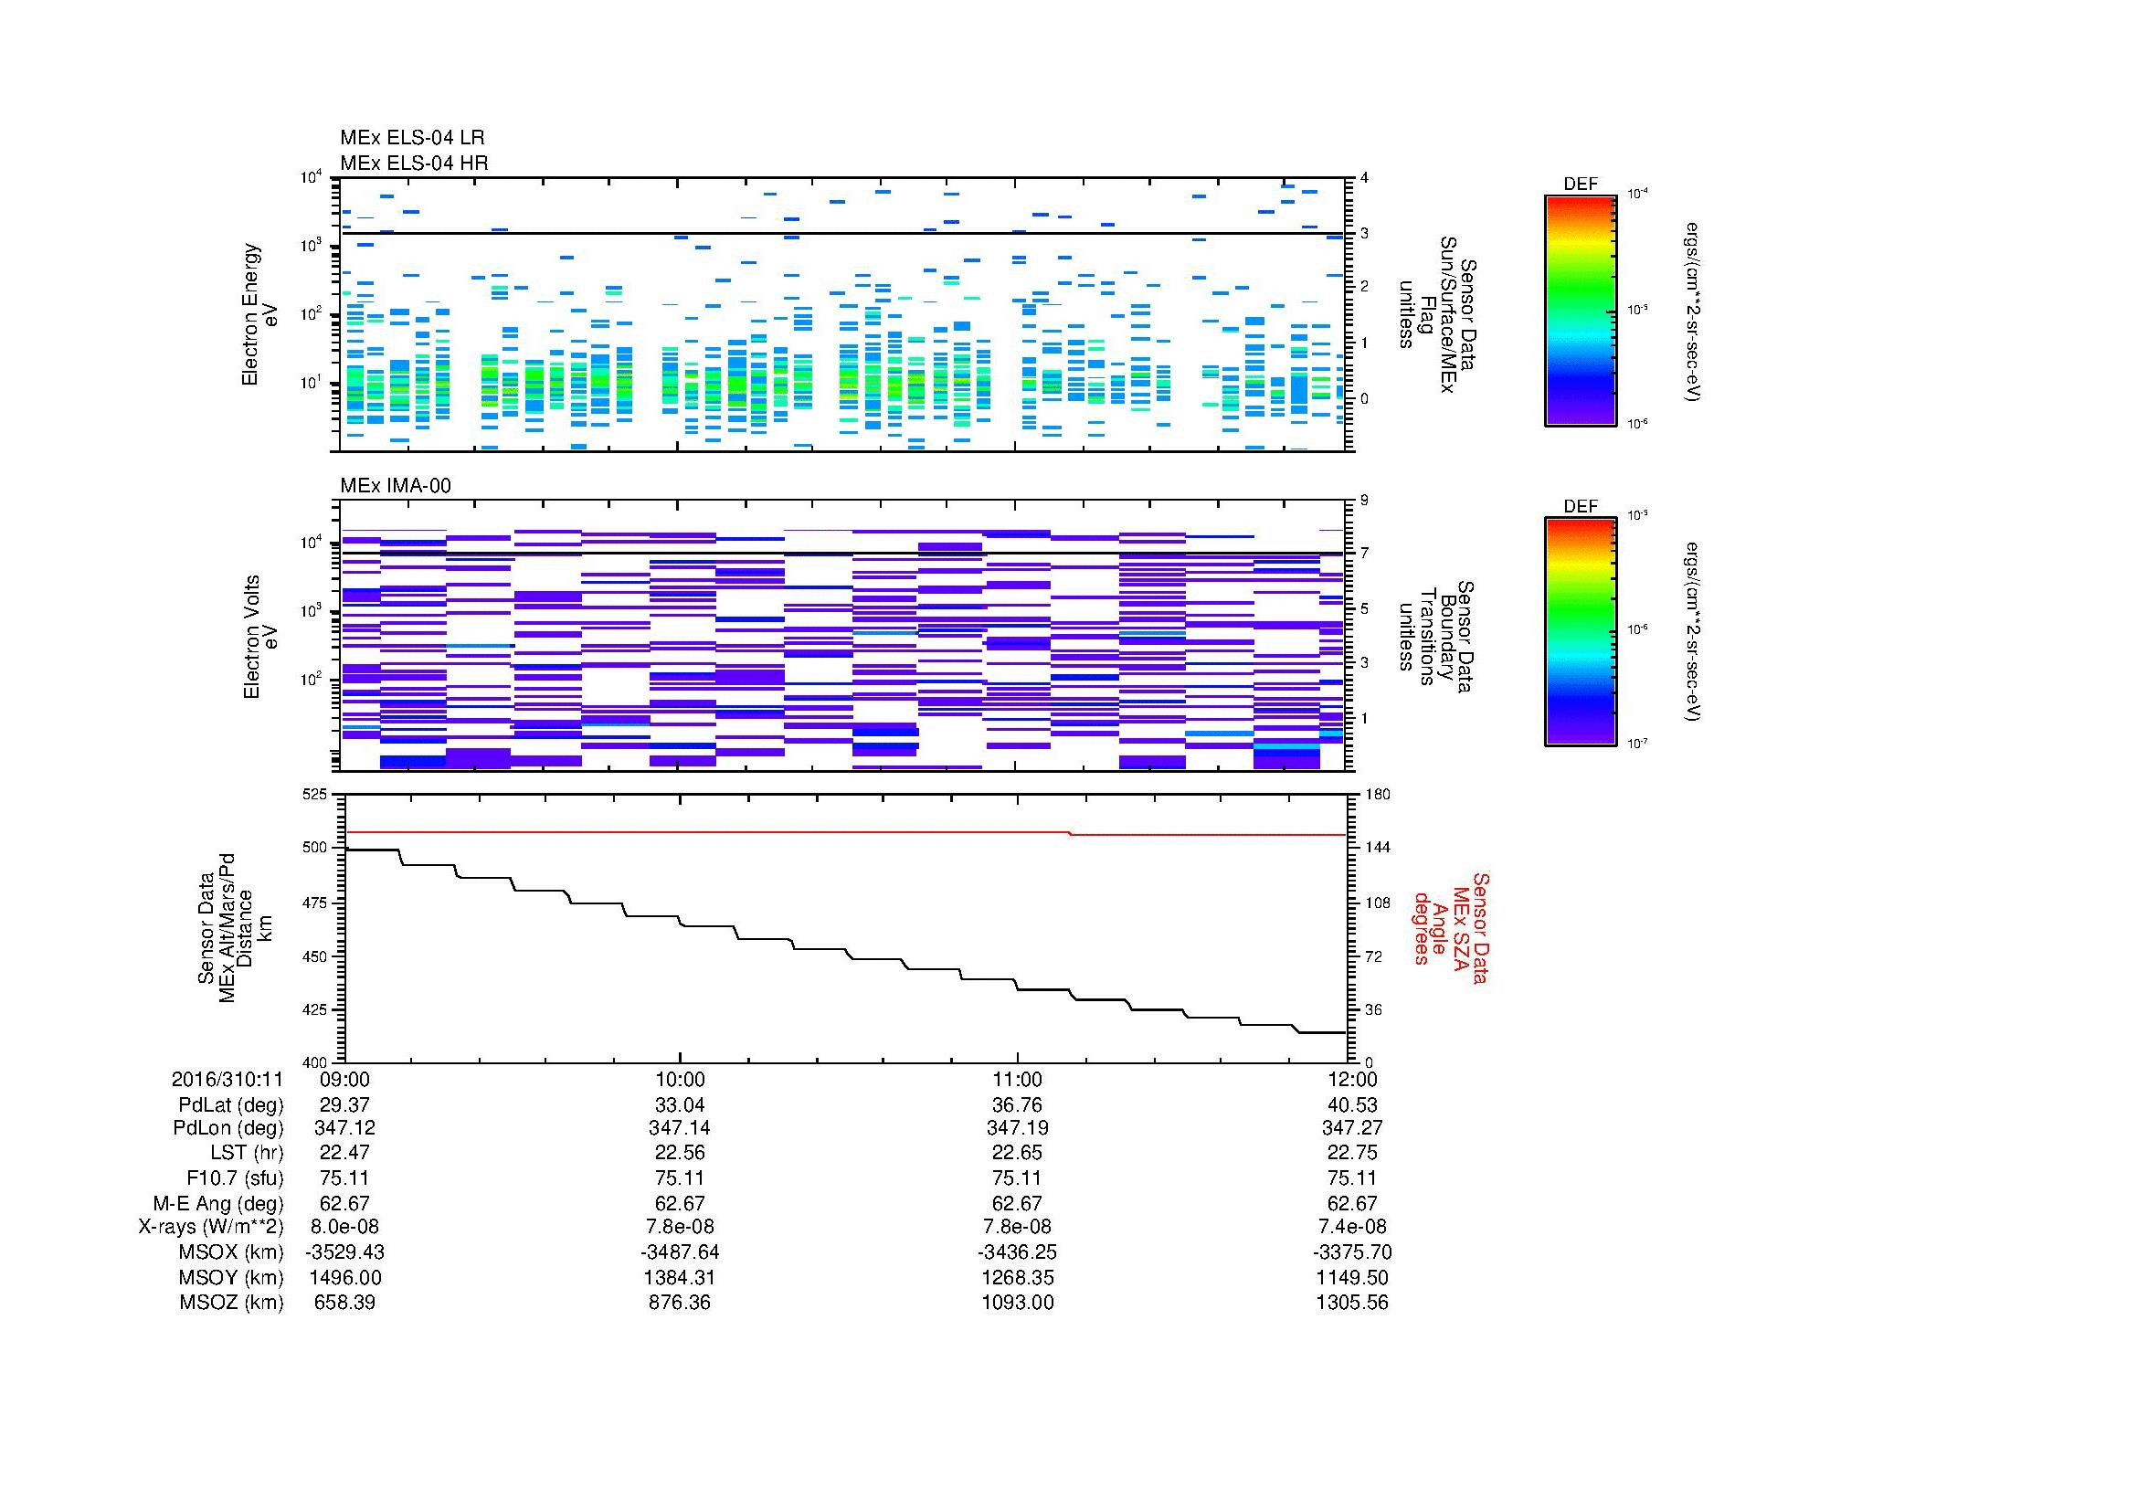This screenshot has width=2137, height=1510.
Task: Click the MSOY (km) row label
Action: [232, 1277]
